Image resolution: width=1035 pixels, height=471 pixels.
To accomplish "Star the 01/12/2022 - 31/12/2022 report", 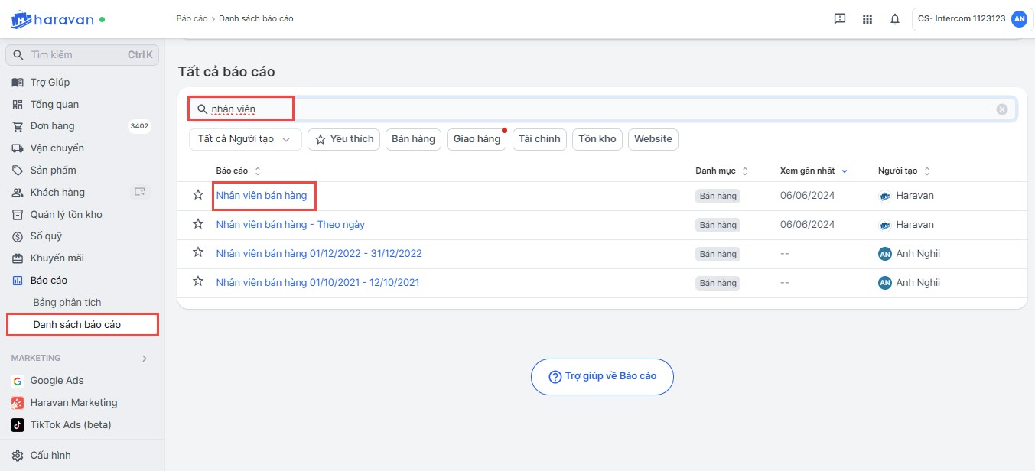I will 198,253.
